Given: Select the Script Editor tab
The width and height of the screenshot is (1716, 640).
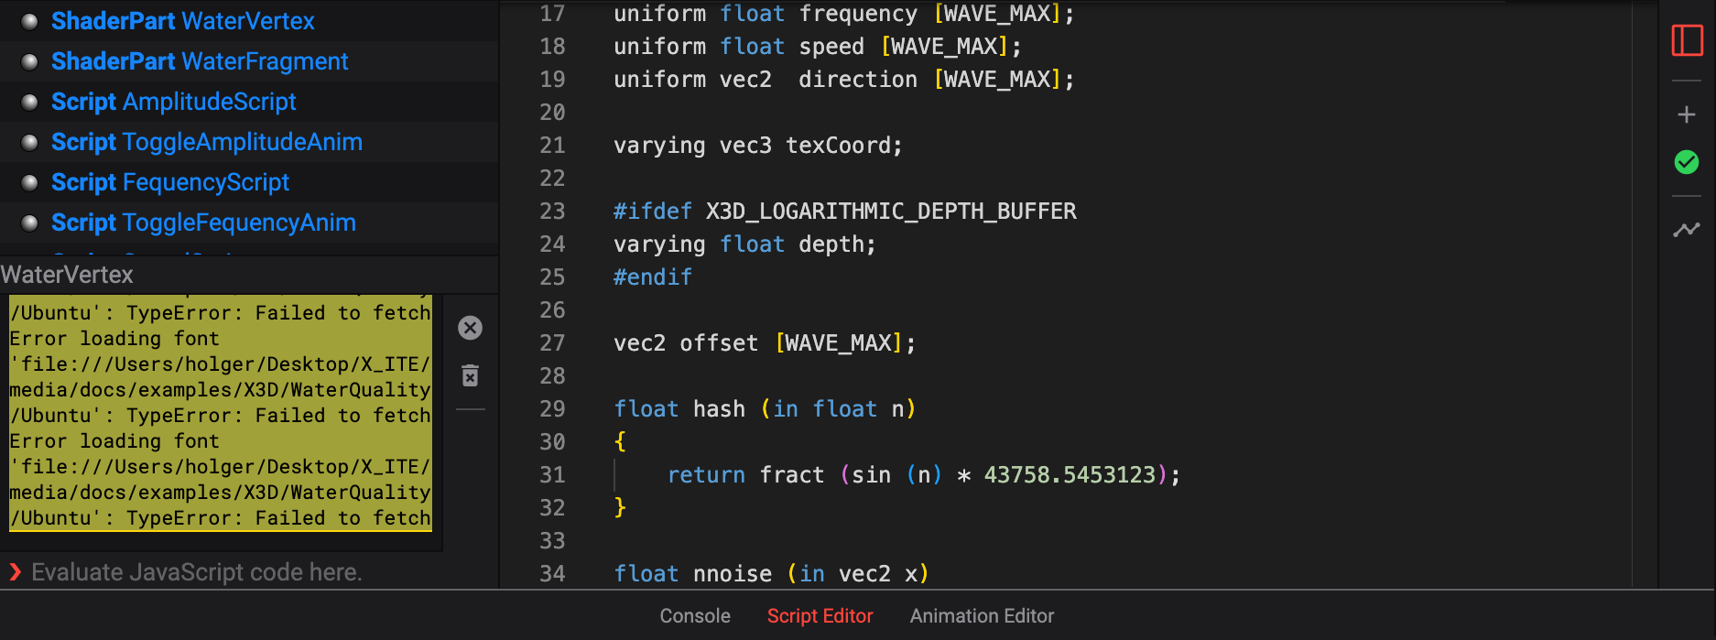Looking at the screenshot, I should (820, 616).
